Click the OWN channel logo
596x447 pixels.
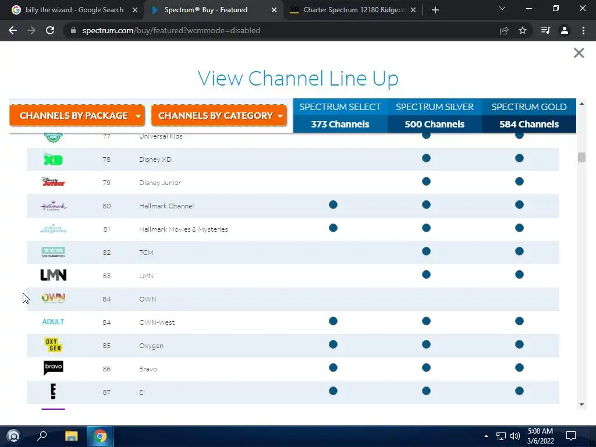(x=53, y=298)
